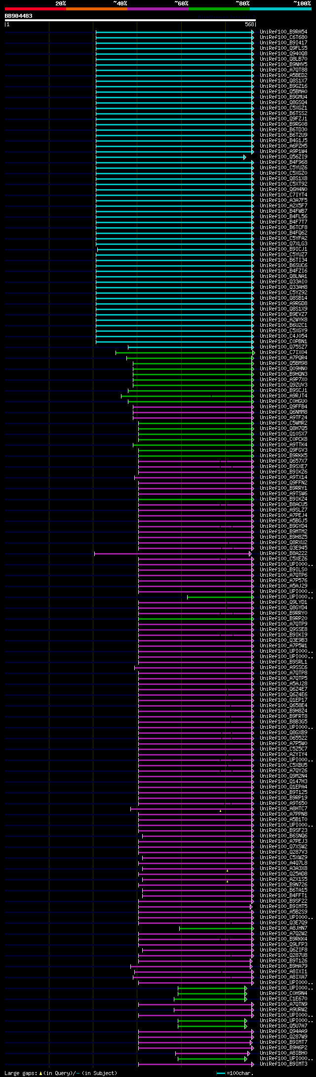The image size is (316, 1077).
Task: Click the green ~80% identity legend segment
Action: coord(219,9)
